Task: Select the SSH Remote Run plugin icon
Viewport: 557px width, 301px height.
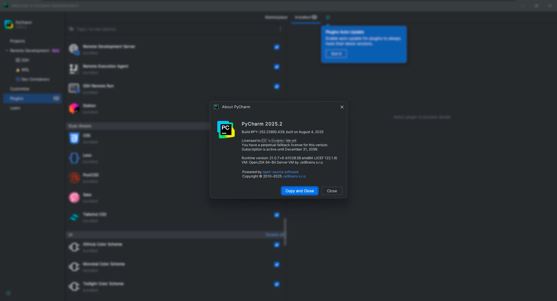Action: click(74, 88)
